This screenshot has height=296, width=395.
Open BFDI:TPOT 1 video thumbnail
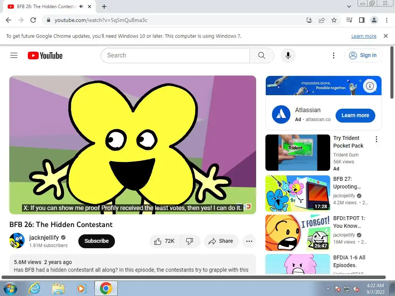[x=298, y=233]
